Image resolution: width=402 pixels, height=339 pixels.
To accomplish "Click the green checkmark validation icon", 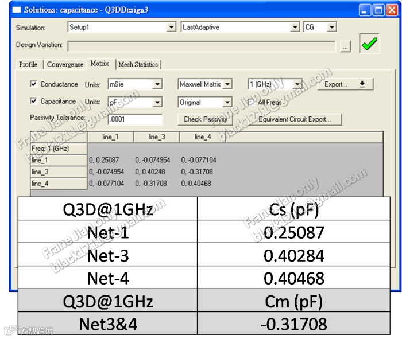I will pyautogui.click(x=369, y=44).
